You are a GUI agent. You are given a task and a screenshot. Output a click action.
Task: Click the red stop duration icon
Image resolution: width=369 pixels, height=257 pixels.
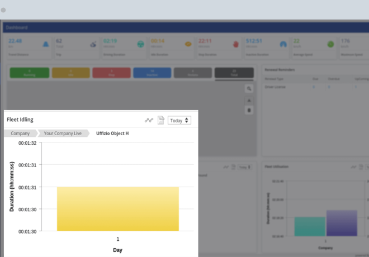(x=235, y=44)
